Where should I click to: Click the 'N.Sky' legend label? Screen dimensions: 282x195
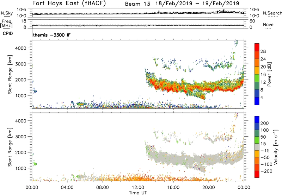click(x=7, y=13)
